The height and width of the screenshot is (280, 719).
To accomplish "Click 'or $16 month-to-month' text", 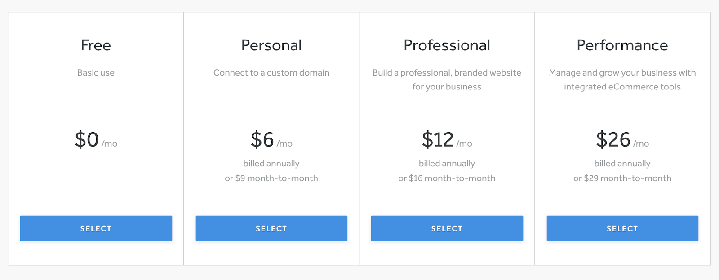I will click(447, 178).
